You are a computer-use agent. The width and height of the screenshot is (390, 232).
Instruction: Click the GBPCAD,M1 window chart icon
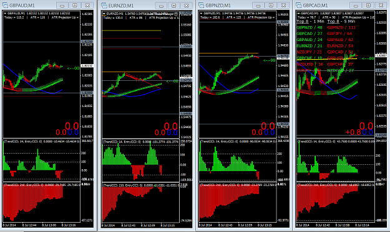coord(299,5)
